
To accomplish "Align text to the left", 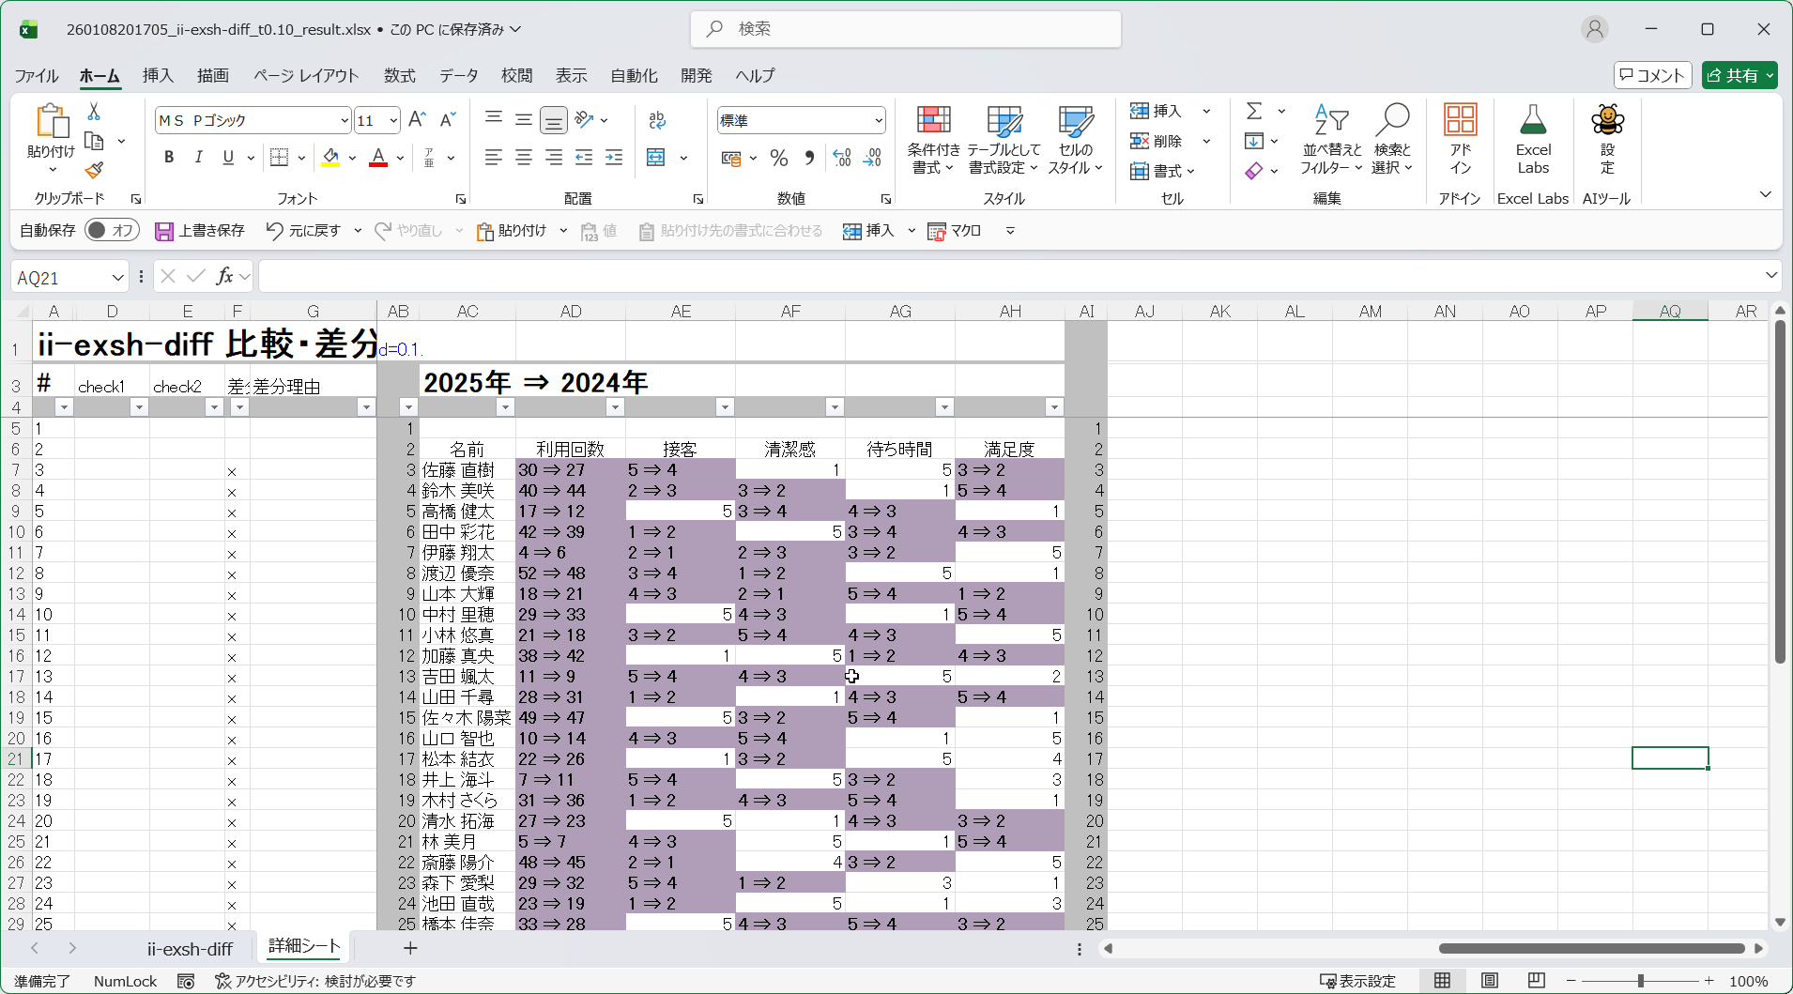I will point(494,158).
